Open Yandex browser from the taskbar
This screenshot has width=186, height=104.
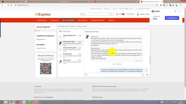24,102
